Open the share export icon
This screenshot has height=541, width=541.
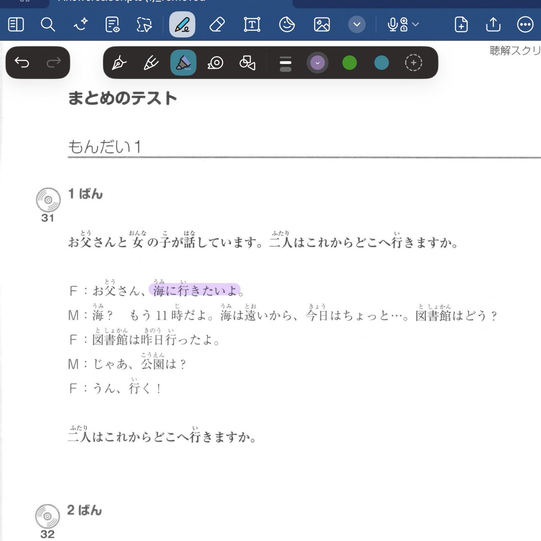tap(493, 24)
